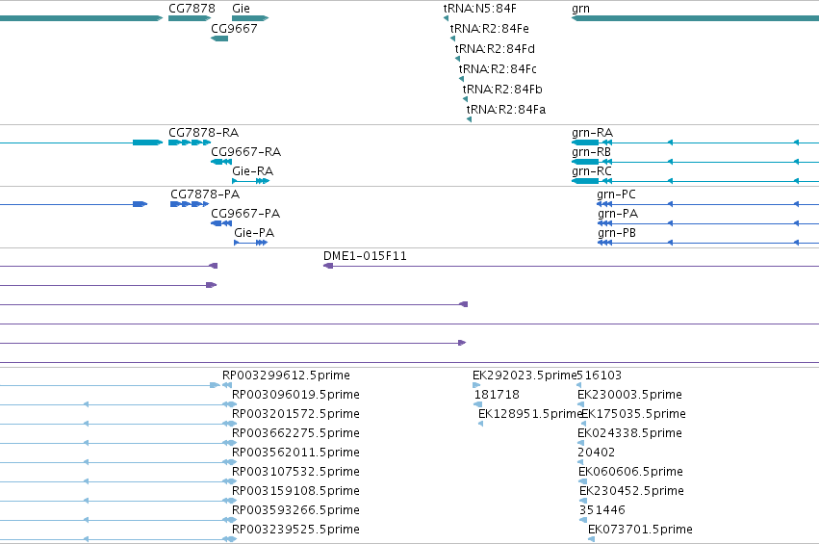The image size is (819, 544).
Task: Select the Gie-RA transcript label
Action: click(253, 171)
